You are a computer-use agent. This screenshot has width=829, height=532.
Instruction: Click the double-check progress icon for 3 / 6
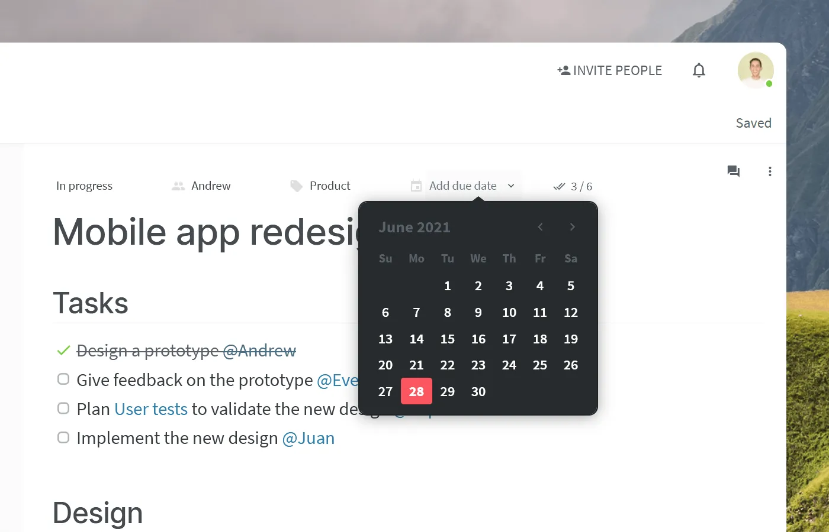tap(559, 186)
